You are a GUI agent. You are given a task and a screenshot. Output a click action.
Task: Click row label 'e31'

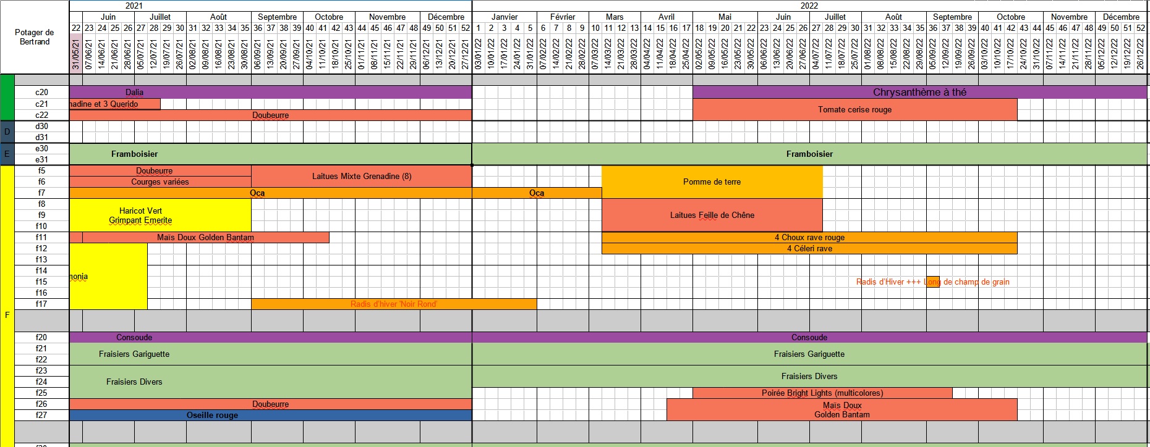[x=41, y=160]
